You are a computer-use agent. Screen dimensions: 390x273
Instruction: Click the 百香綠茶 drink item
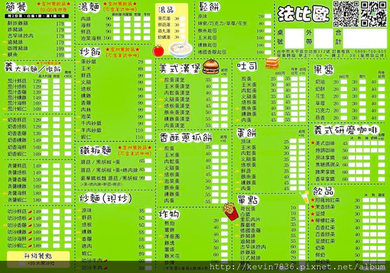tap(325, 234)
